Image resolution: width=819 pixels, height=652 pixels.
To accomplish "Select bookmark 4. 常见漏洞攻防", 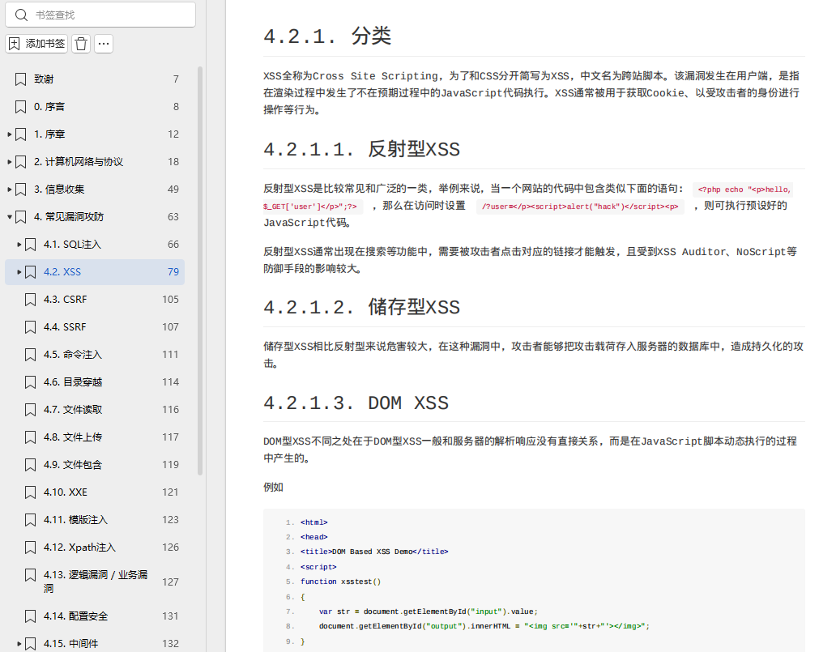I will [69, 216].
